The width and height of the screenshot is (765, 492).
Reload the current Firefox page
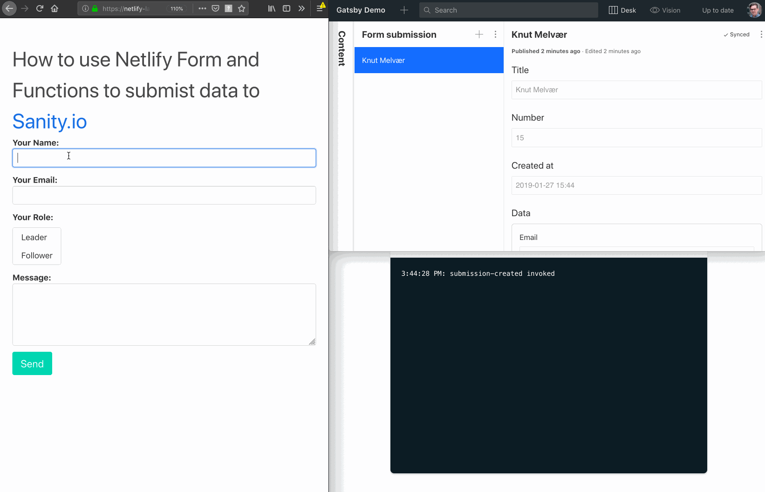(x=40, y=8)
